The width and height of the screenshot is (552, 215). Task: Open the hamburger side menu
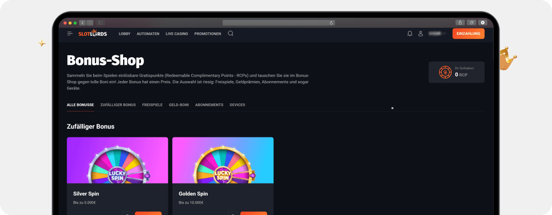(70, 33)
